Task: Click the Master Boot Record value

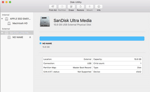Action: click(82, 68)
